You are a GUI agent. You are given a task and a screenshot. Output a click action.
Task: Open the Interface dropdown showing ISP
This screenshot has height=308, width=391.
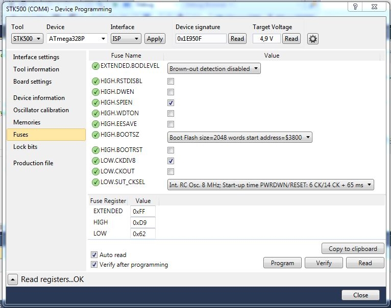[126, 39]
